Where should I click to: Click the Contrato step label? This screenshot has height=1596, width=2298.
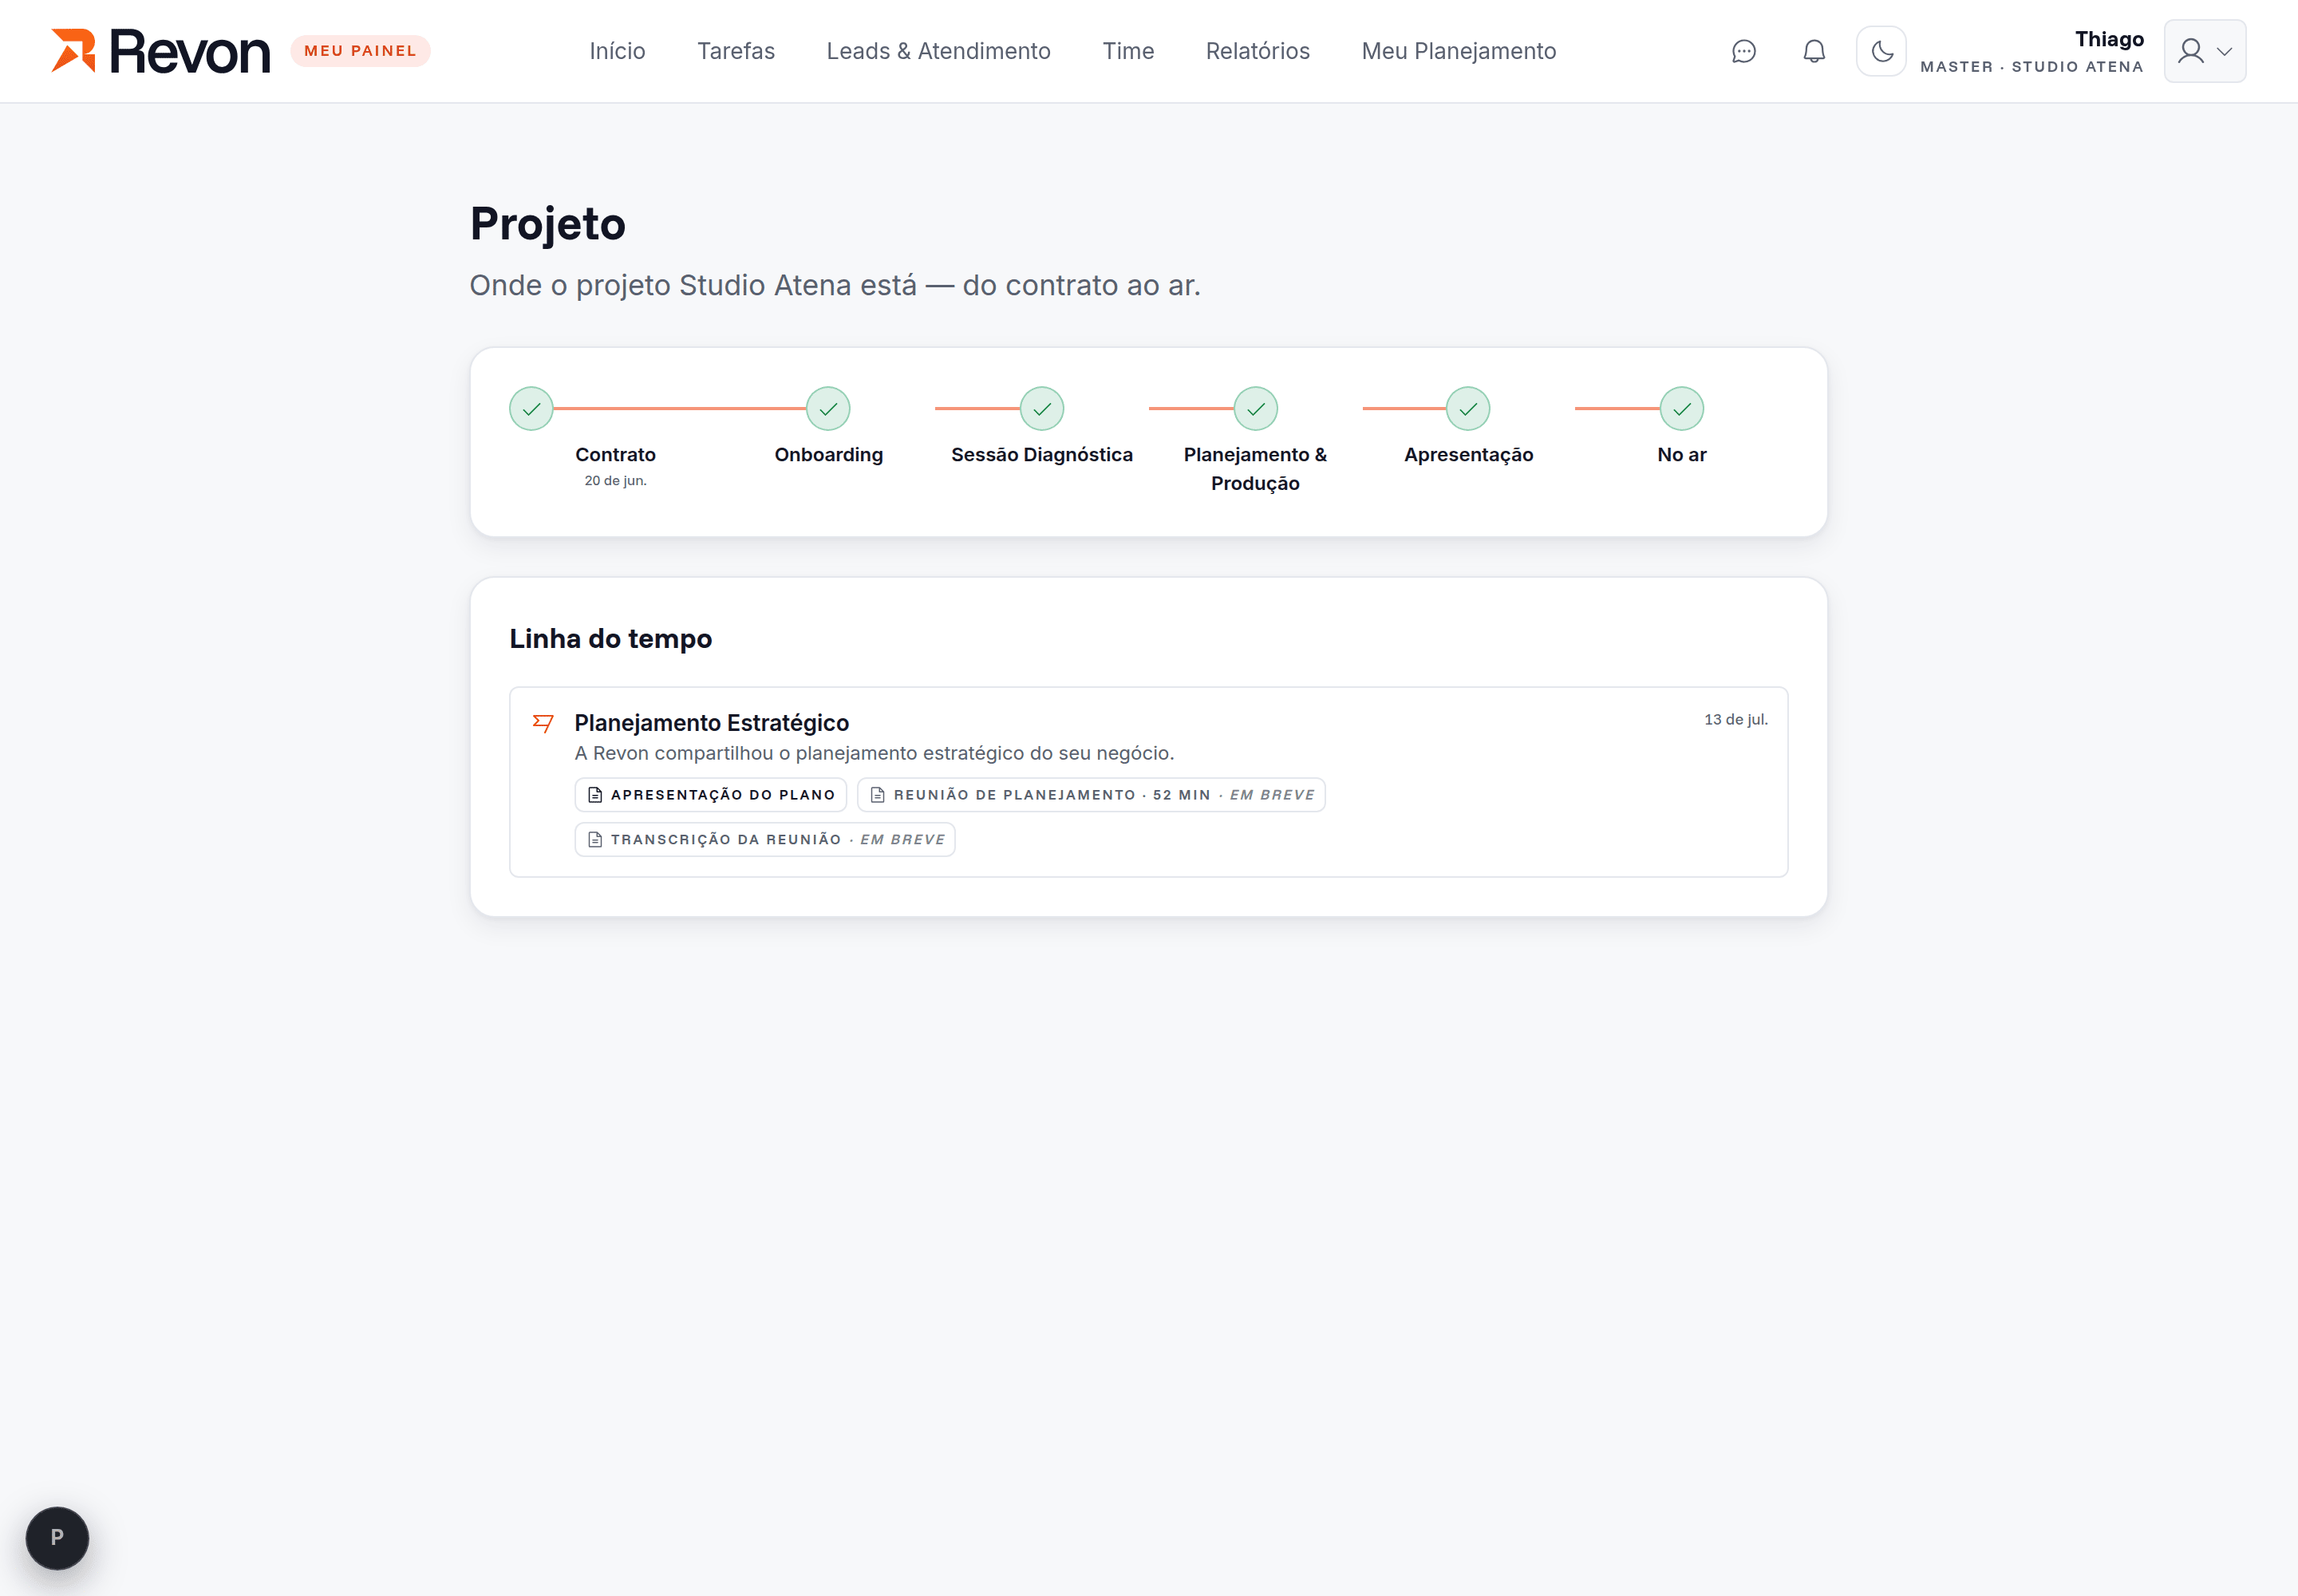coord(615,455)
